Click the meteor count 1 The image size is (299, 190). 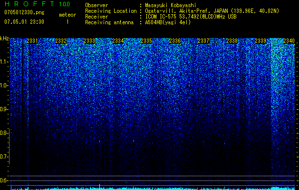point(68,22)
